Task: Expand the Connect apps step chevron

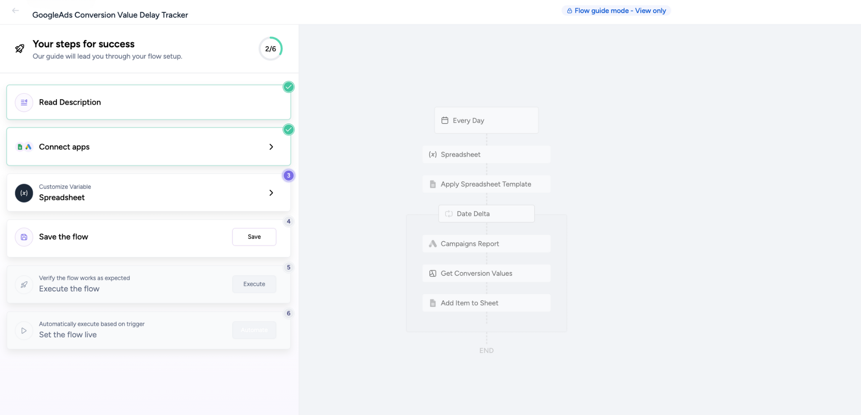Action: click(271, 147)
